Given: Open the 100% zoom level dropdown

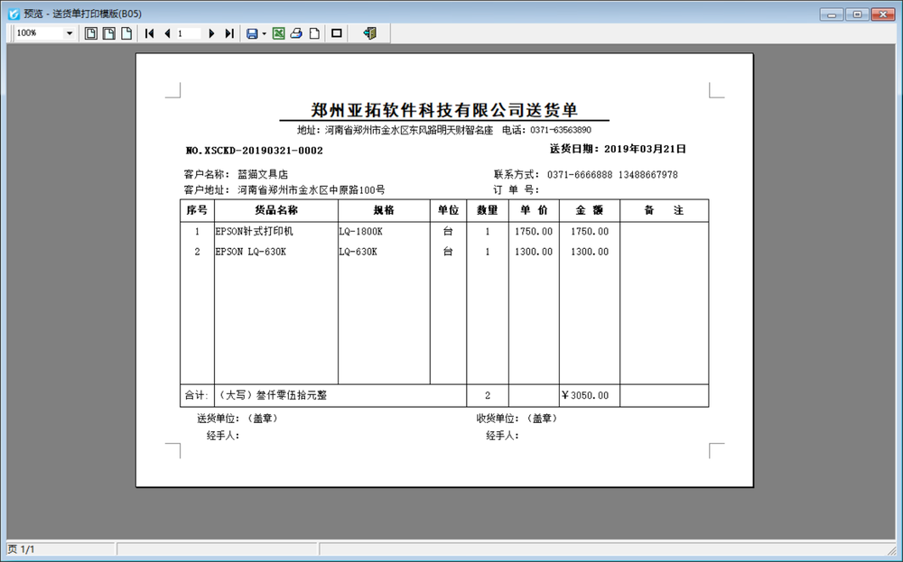Looking at the screenshot, I should (x=70, y=33).
